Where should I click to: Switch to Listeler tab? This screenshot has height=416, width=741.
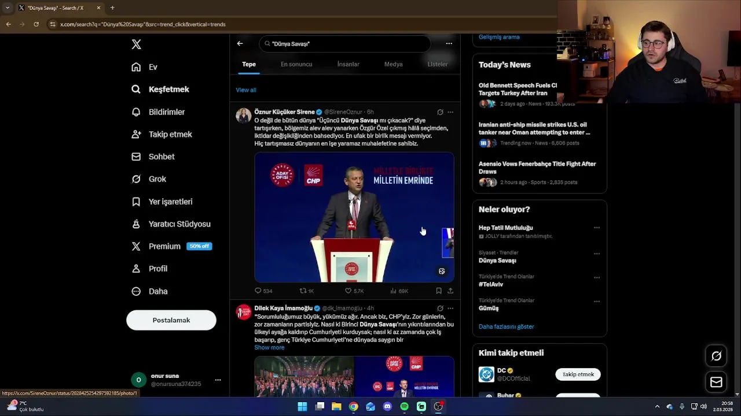[438, 64]
